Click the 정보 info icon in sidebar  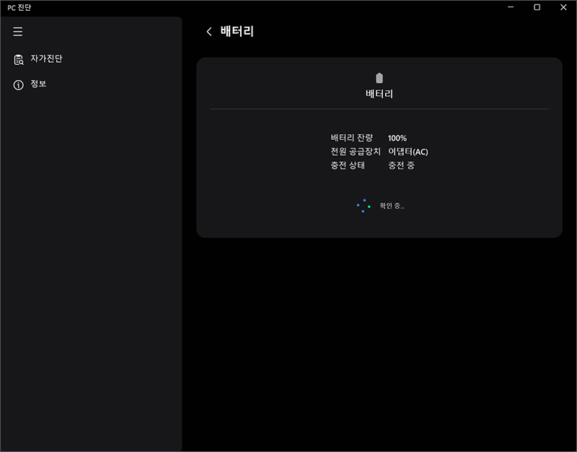(x=17, y=84)
